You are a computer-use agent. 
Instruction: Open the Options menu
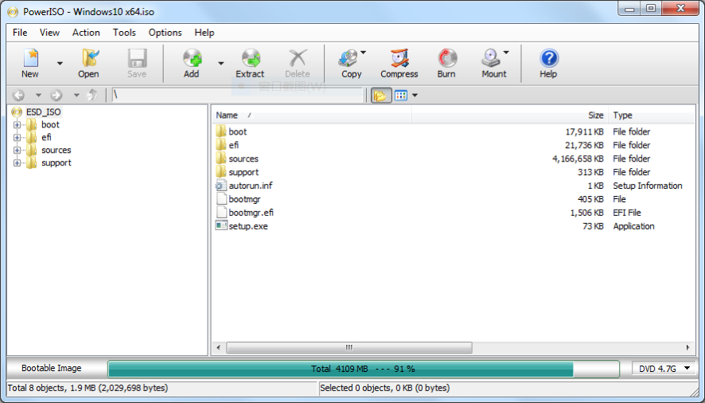[165, 33]
